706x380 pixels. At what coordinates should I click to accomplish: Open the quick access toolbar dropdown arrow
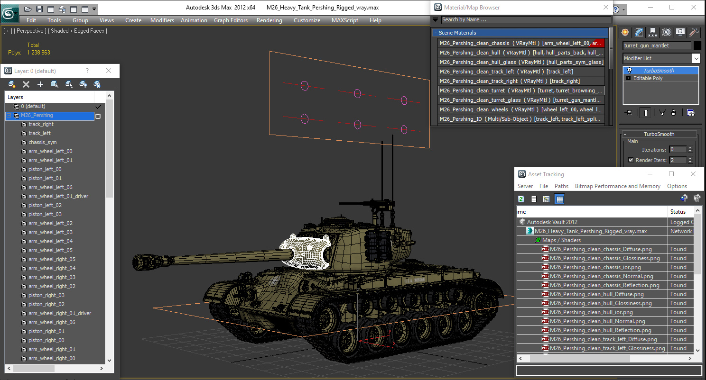(x=94, y=9)
